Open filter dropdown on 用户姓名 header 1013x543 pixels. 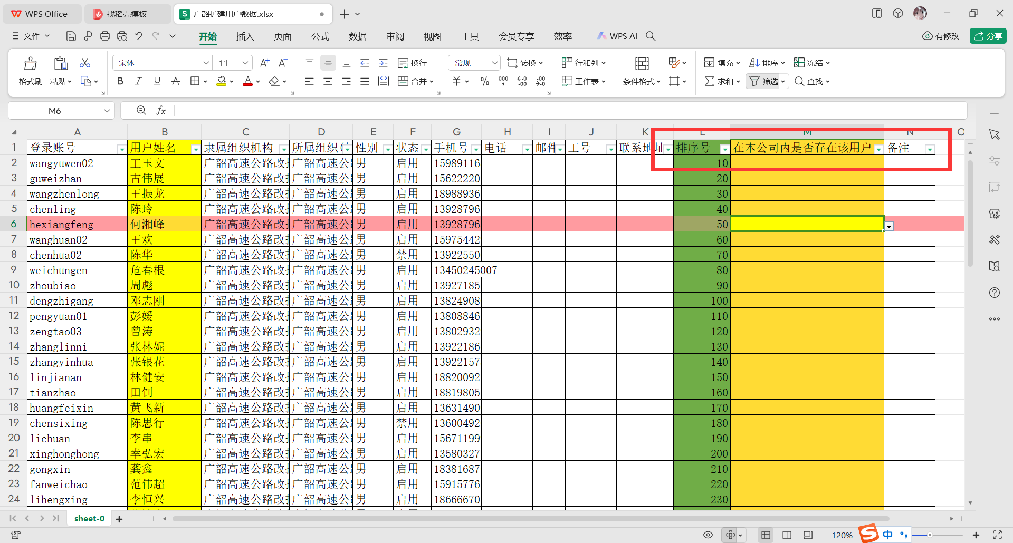click(196, 149)
